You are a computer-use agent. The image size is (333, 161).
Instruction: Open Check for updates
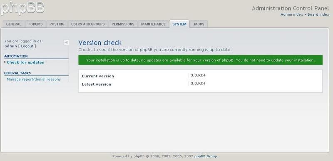25,62
